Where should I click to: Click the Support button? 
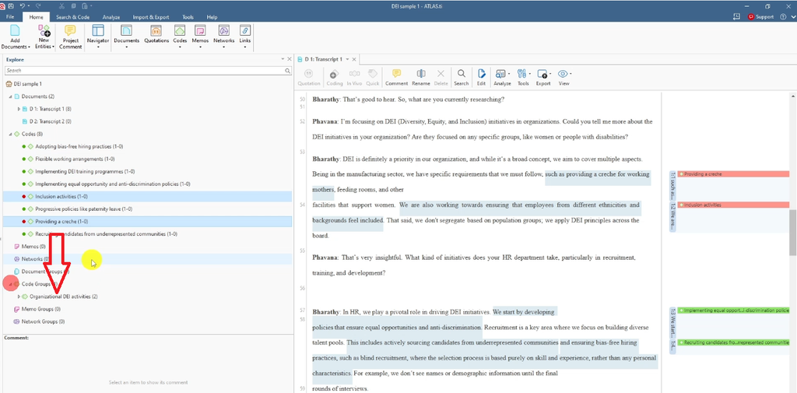(x=760, y=17)
